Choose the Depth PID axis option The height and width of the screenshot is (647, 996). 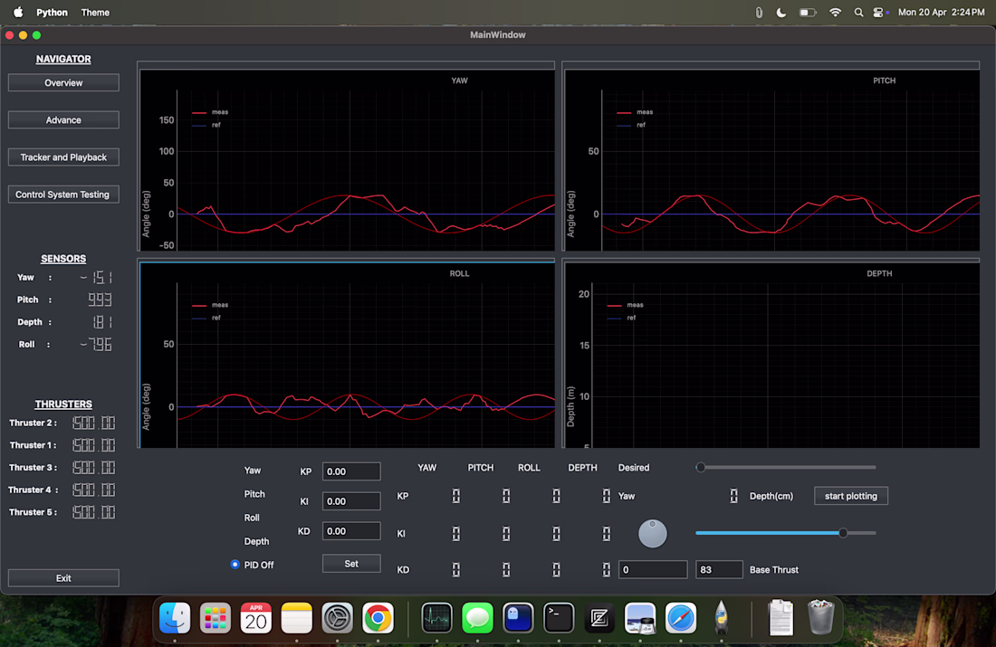pos(256,541)
